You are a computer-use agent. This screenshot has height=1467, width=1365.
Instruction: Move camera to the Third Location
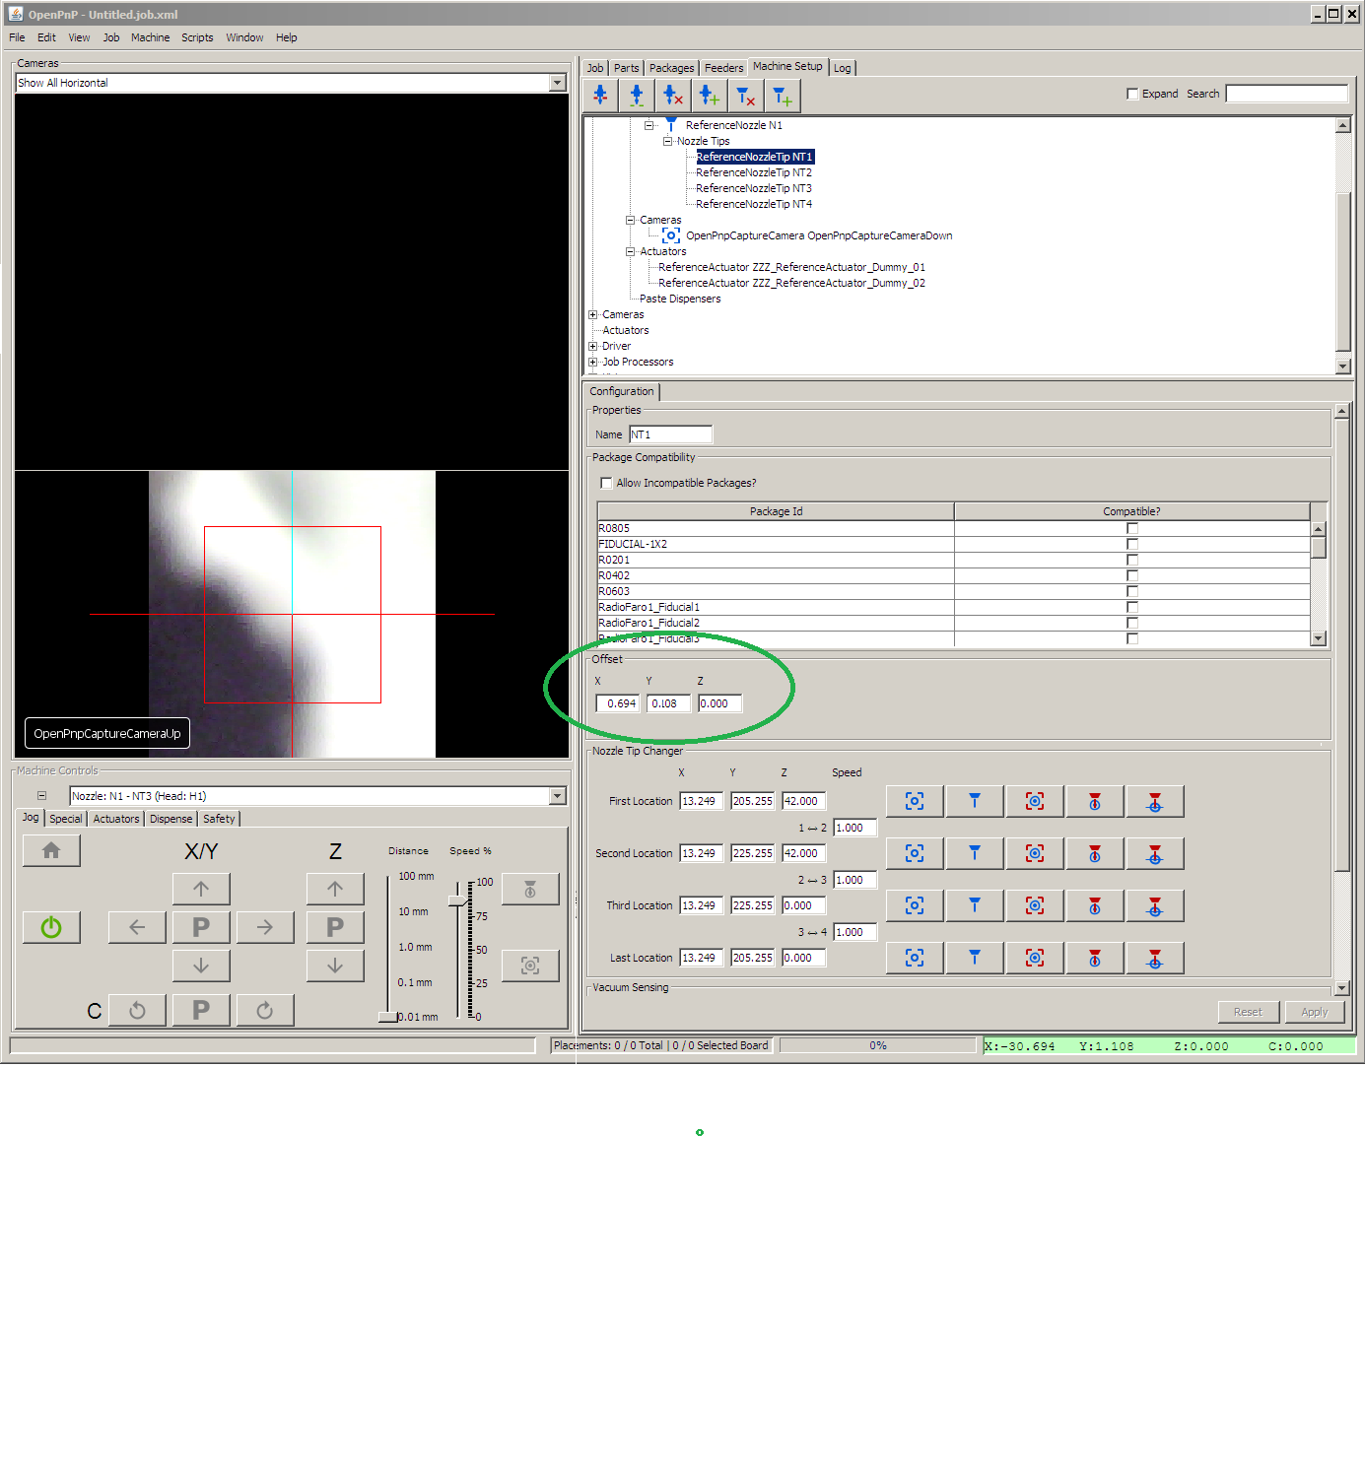(x=1035, y=905)
